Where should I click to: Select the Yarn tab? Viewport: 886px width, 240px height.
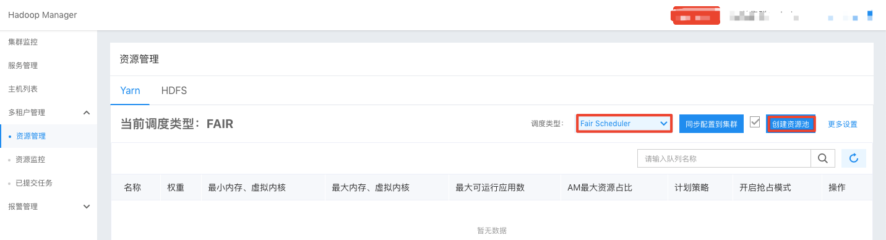(130, 91)
